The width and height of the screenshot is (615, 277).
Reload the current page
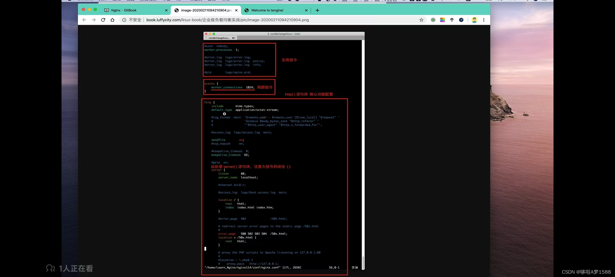coord(103,20)
